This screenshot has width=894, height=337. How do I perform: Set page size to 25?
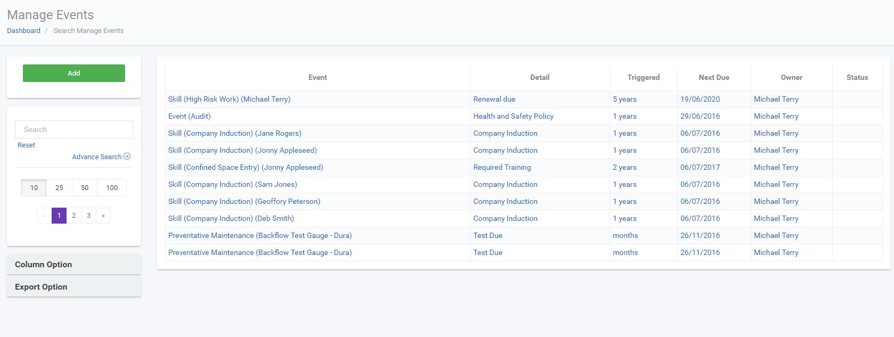tap(59, 187)
